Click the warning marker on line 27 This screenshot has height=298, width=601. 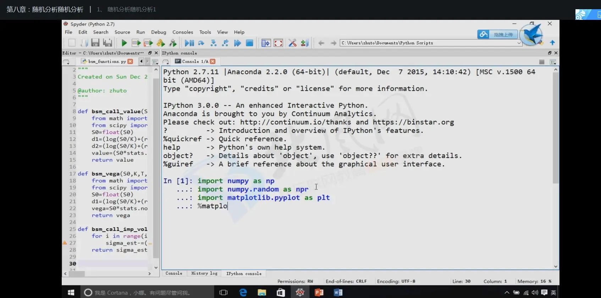65,243
